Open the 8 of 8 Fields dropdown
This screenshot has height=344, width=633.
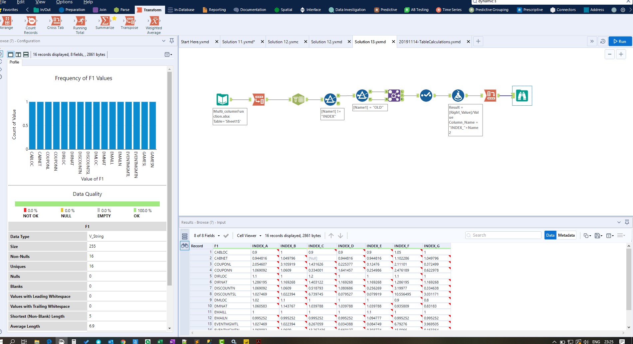tap(207, 236)
